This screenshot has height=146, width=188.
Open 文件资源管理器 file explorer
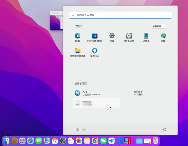[x=78, y=52]
